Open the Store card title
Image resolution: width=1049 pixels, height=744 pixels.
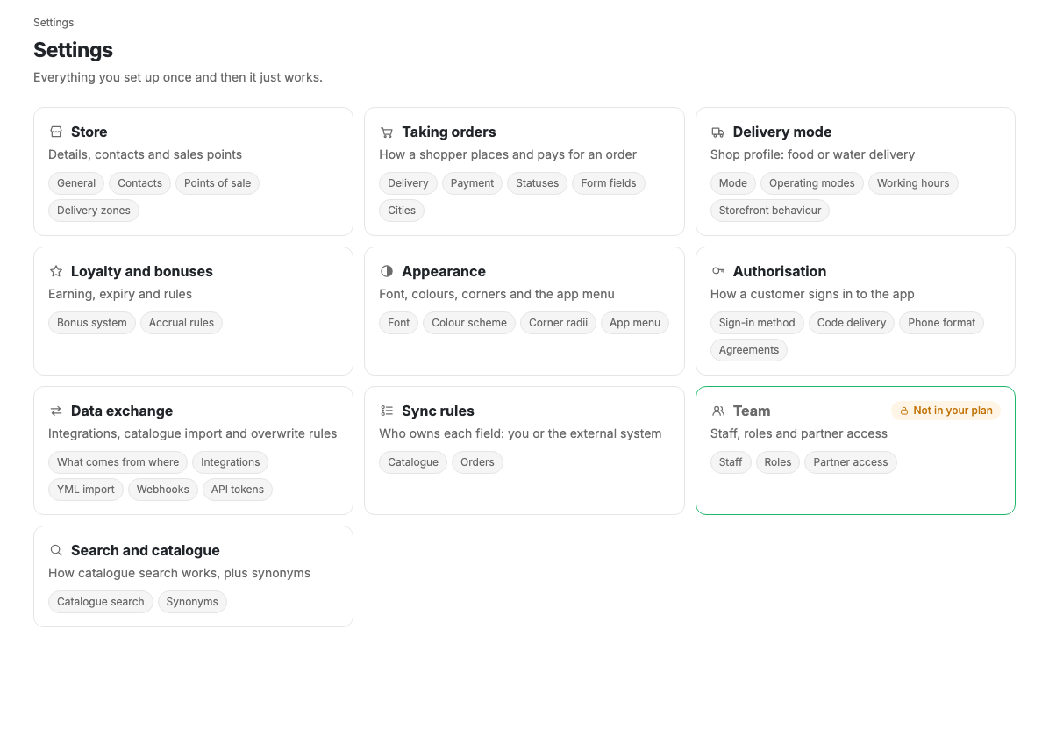pos(89,132)
